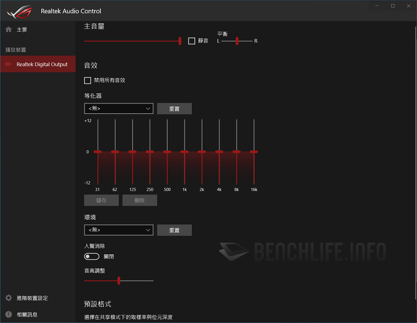Click 重置 button beside the 環境 dropdown
417x323 pixels.
tap(174, 230)
